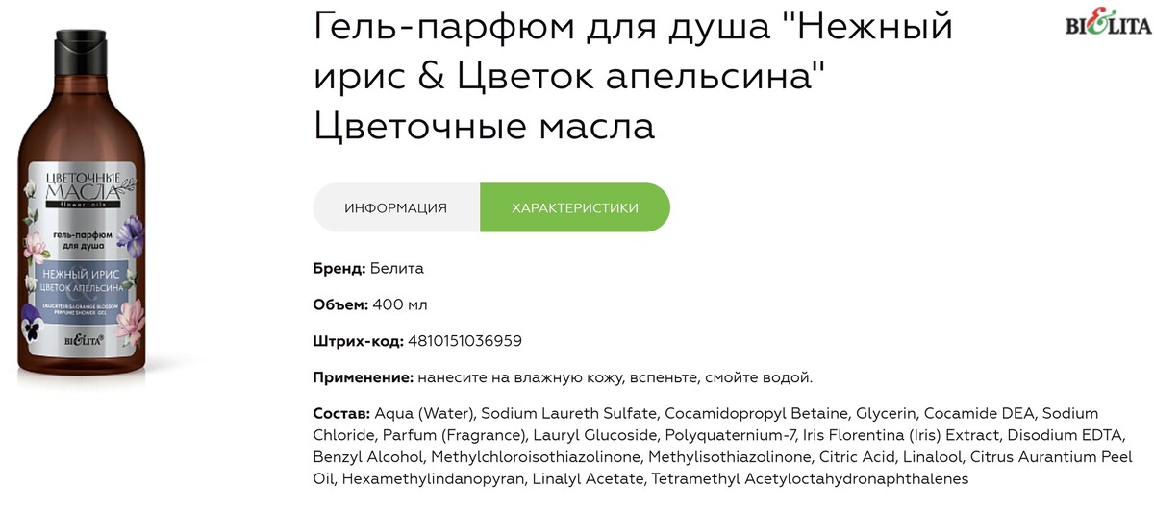The image size is (1154, 510).
Task: Click the Бренд label
Action: pos(339,268)
